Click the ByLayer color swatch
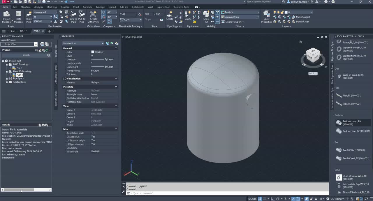Screen dimensions: 373x201 pos(93,52)
